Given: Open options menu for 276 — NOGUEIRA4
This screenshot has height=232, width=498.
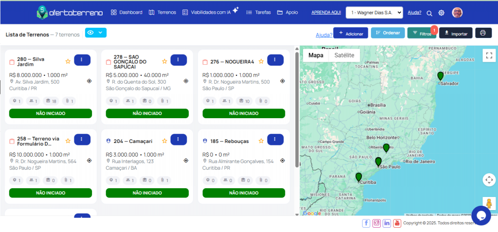Looking at the screenshot, I should (x=275, y=60).
